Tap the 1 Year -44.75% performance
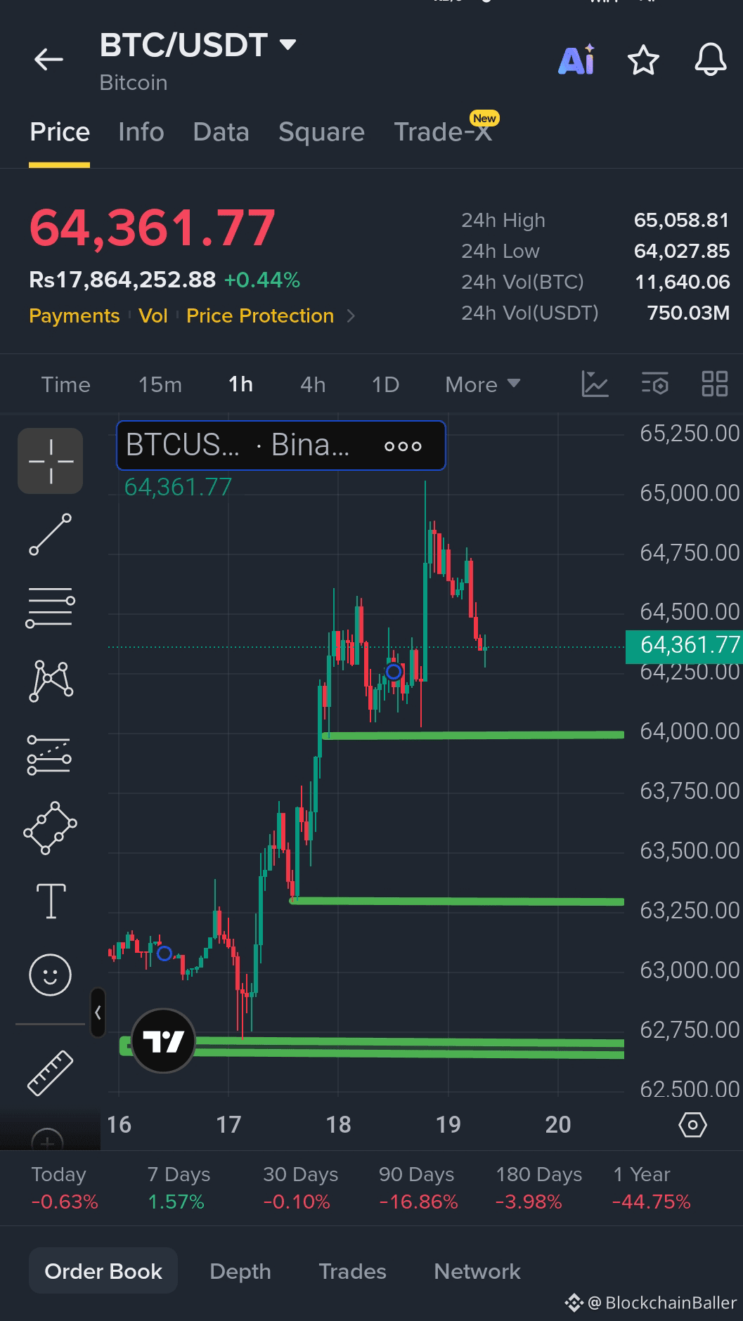Screen dimensions: 743x1321 click(652, 1187)
